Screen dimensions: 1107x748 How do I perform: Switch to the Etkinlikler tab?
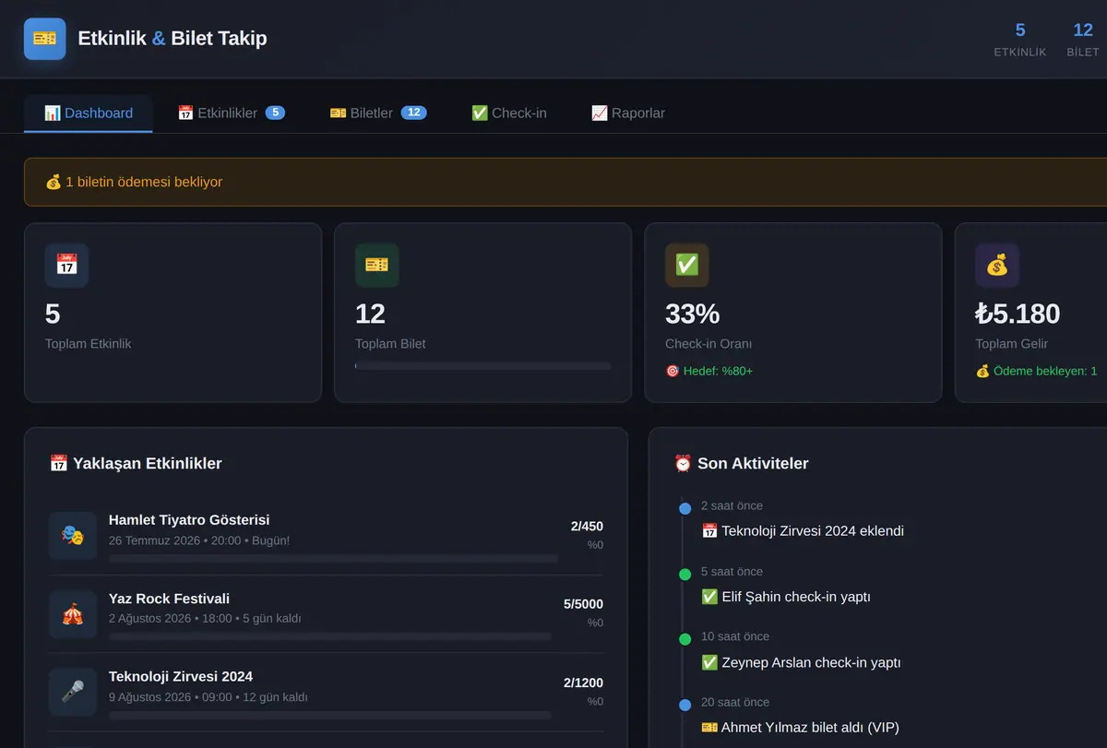pyautogui.click(x=231, y=113)
